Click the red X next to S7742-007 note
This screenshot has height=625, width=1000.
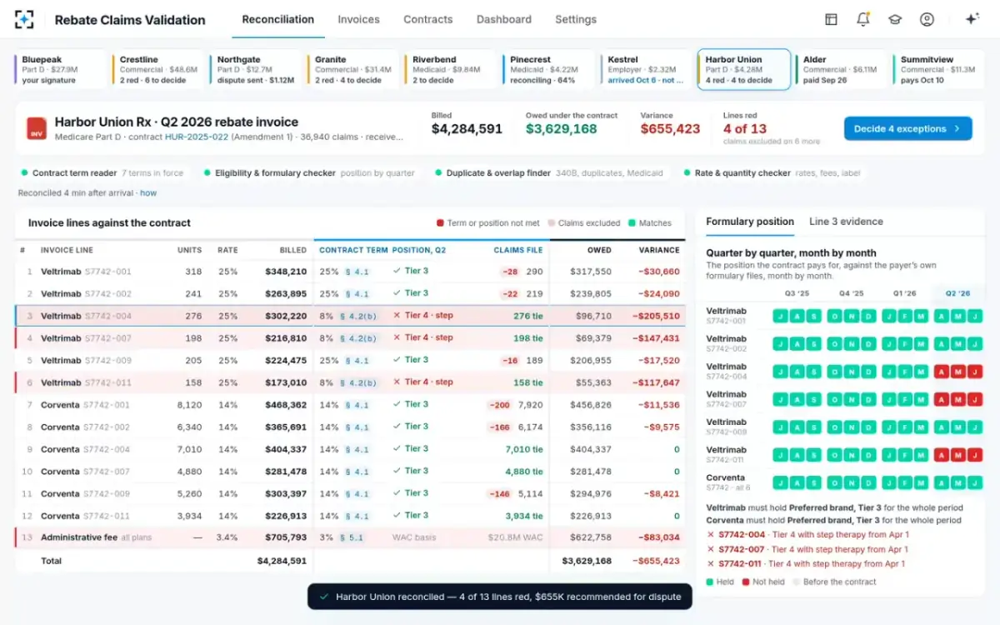(x=711, y=549)
